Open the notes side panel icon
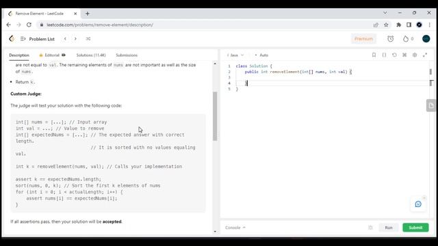Viewport: 438px width, 246px height. [431, 106]
